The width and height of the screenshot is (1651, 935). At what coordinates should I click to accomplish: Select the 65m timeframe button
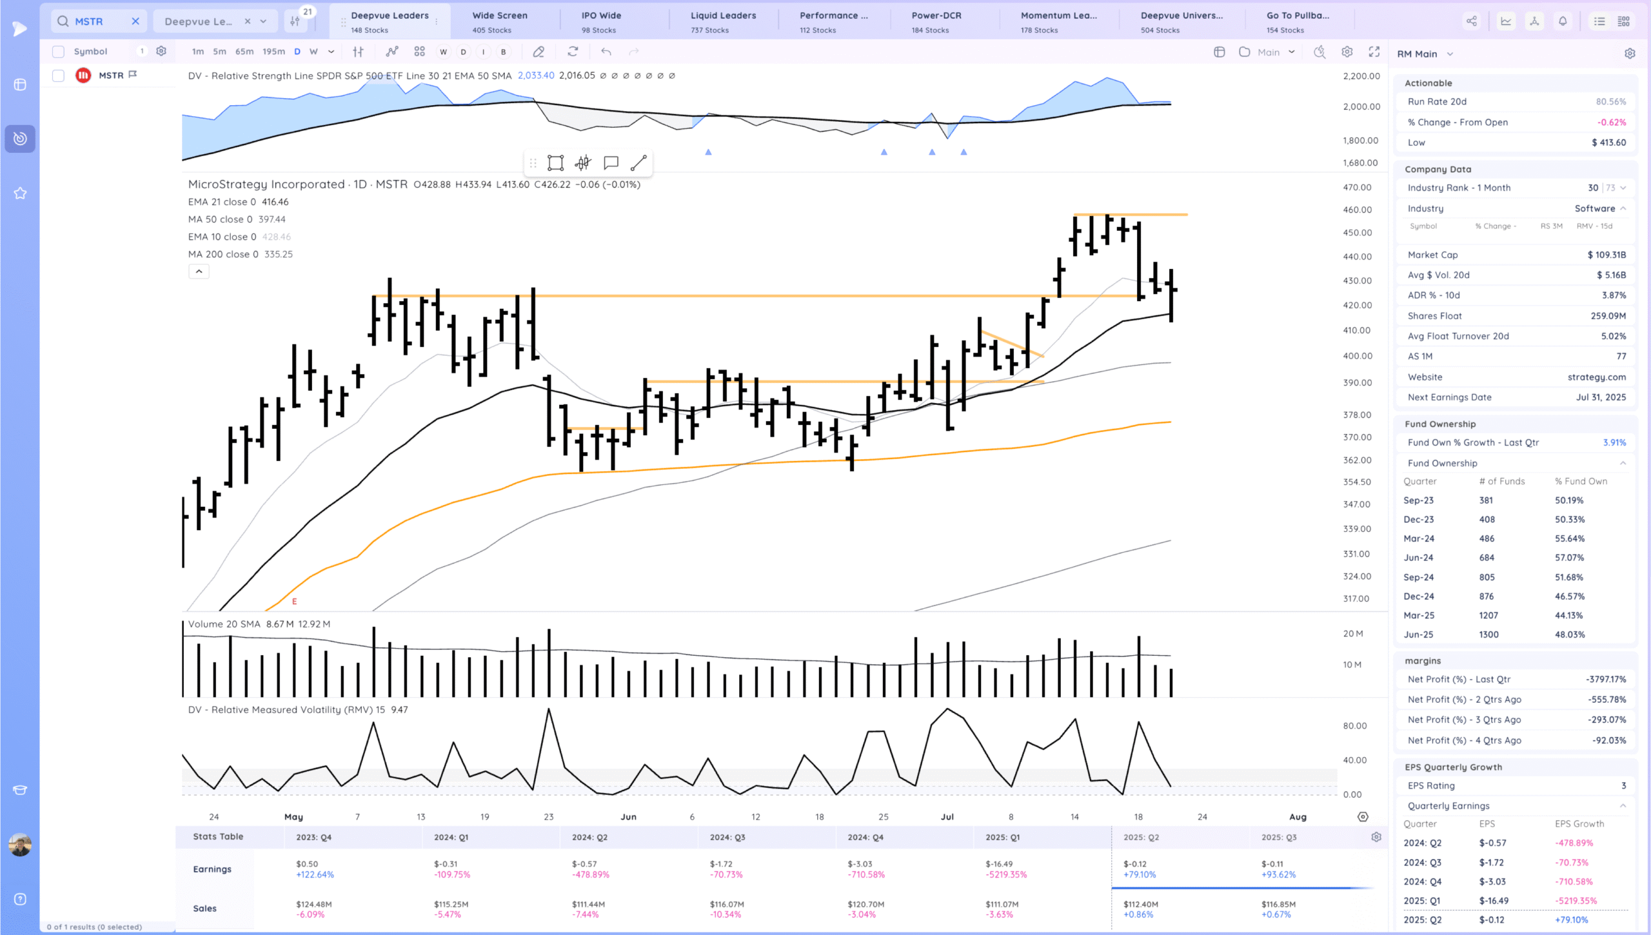244,52
